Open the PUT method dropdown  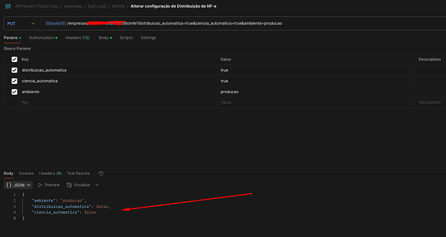pos(21,24)
